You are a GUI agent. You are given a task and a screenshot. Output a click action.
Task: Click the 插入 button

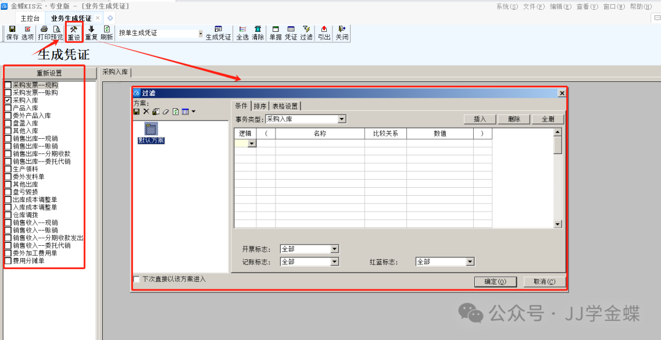pyautogui.click(x=480, y=119)
